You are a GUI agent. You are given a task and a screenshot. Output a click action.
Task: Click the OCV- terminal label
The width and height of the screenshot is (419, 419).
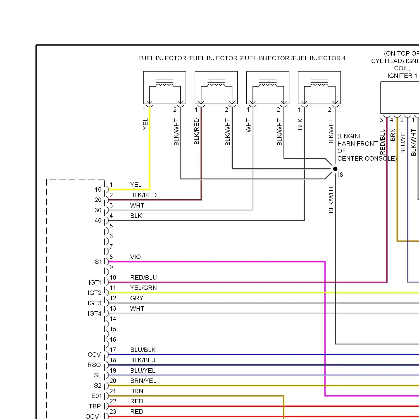(93, 416)
